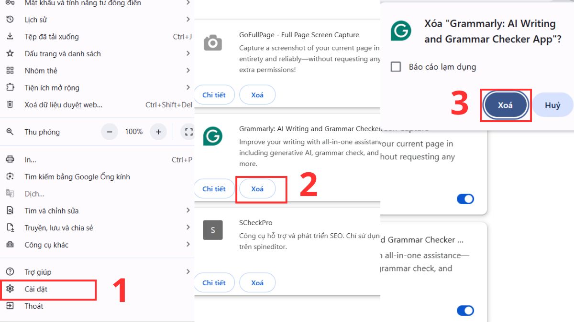Click the downloads tray icon
Viewport: 574px width, 322px height.
[x=10, y=37]
